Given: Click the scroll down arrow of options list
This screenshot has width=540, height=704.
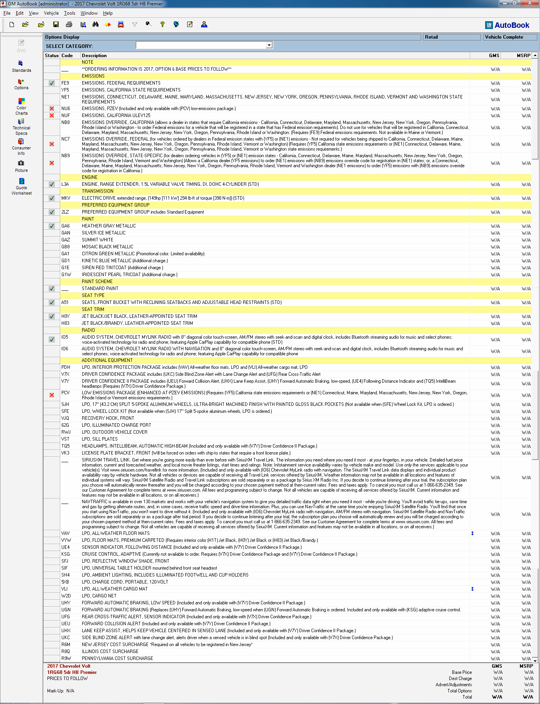Looking at the screenshot, I should (x=535, y=660).
